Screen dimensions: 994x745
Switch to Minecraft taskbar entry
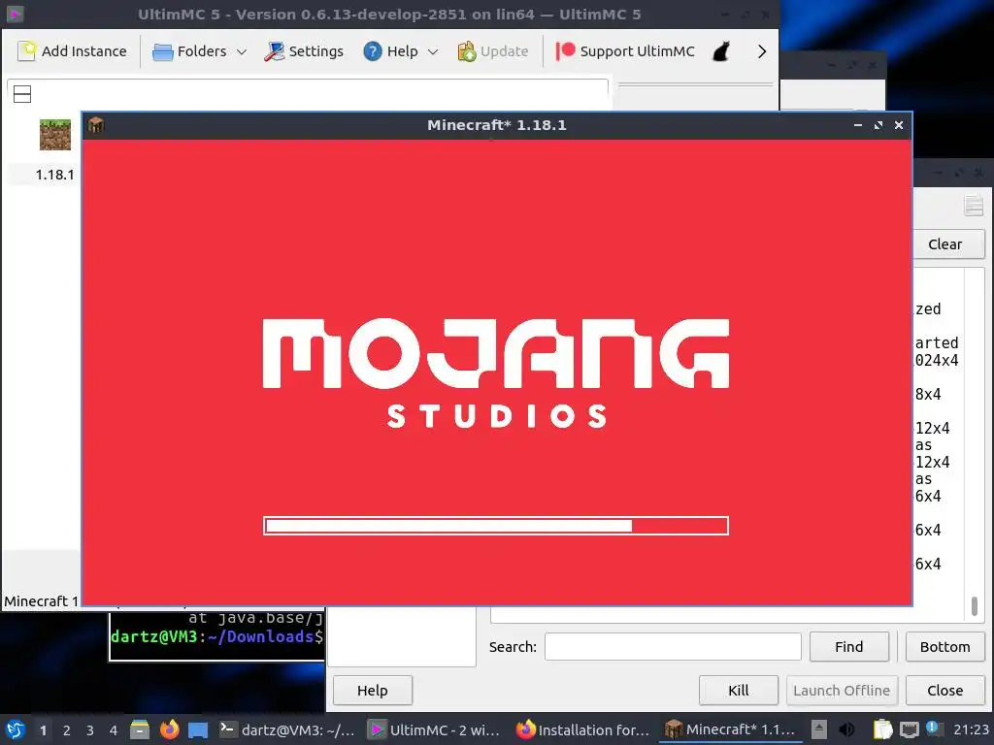click(730, 729)
